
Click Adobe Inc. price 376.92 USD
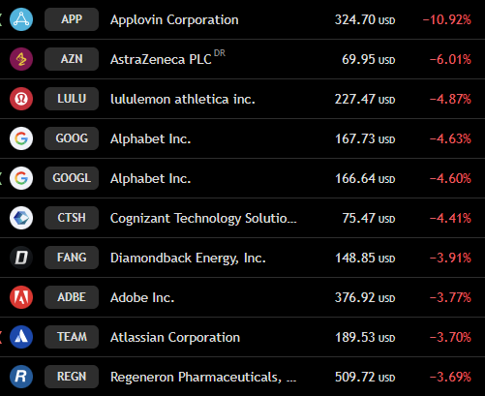(365, 297)
